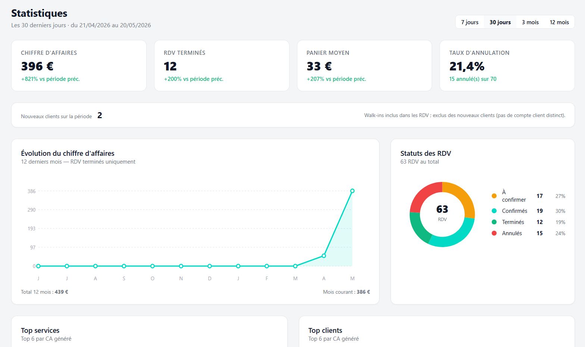Click the CHIFFRE D'AFFAIRES card label
The width and height of the screenshot is (585, 347).
[x=49, y=53]
